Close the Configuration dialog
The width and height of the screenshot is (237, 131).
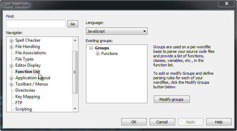click(x=226, y=3)
